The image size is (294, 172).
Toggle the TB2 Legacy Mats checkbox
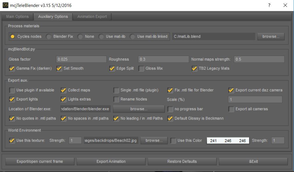[x=194, y=68]
